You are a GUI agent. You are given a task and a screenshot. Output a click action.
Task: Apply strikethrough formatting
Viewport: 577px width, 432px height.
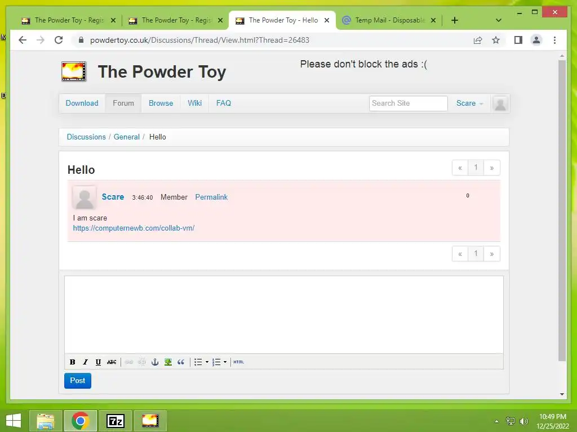tap(112, 362)
